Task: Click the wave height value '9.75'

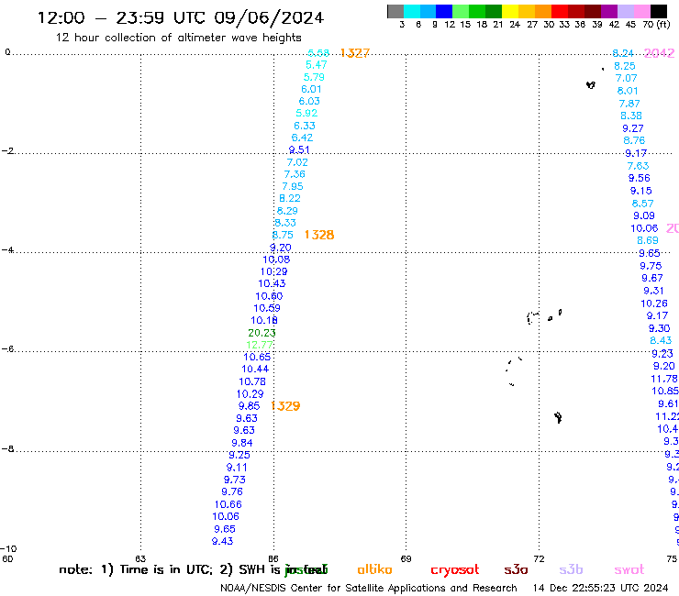Action: click(x=651, y=266)
